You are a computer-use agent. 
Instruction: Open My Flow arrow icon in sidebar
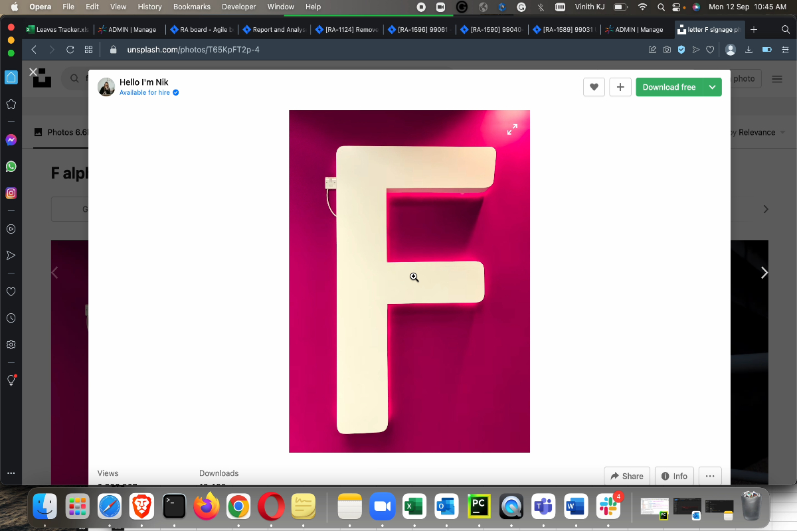point(11,256)
